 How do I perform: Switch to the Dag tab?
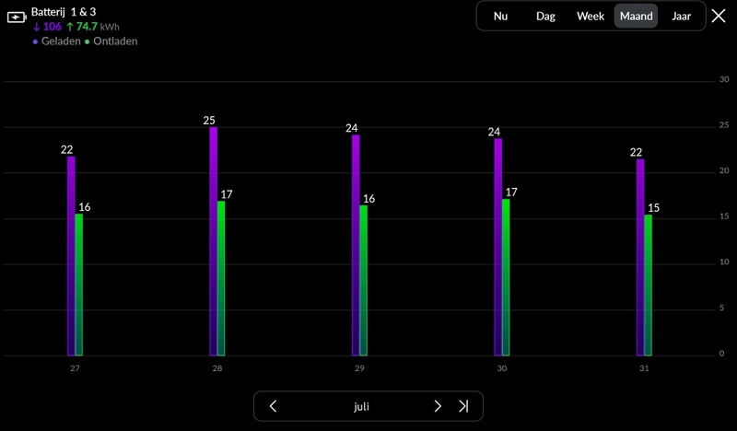545,16
